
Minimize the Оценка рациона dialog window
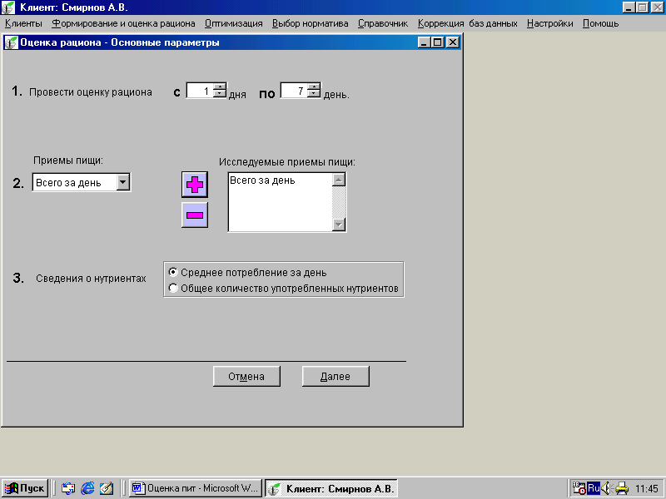tap(425, 42)
